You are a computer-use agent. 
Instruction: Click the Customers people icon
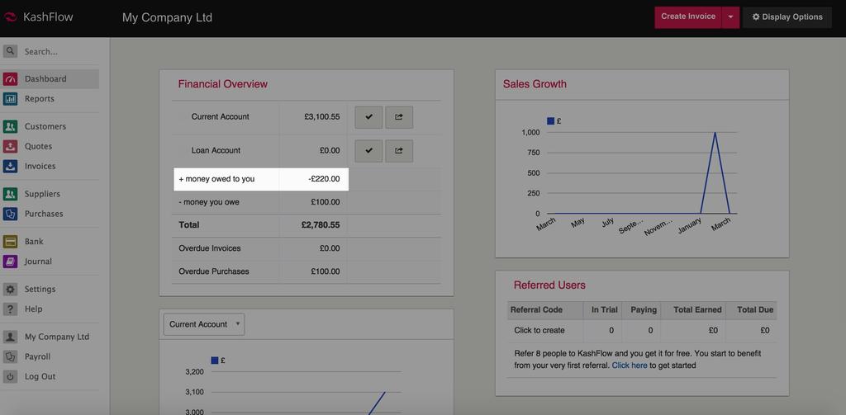point(10,127)
